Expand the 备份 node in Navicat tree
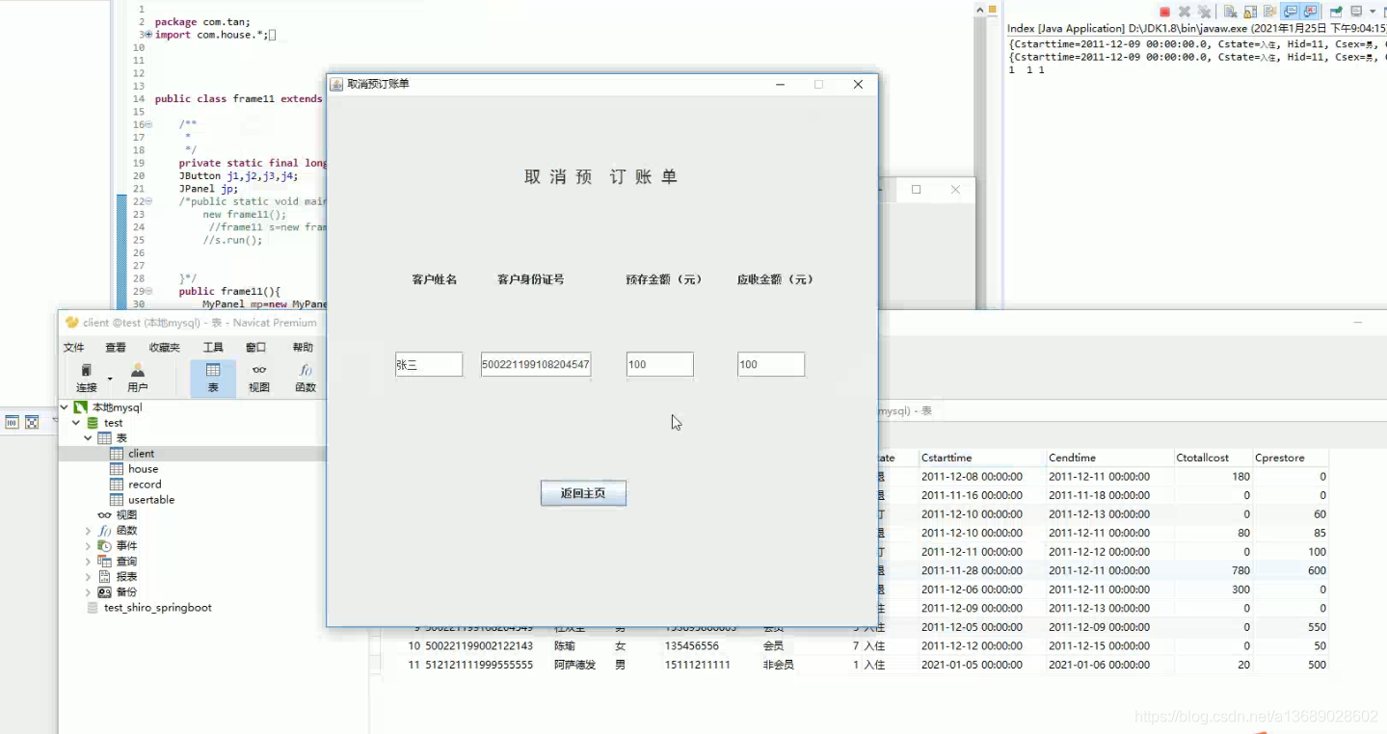1387x734 pixels. point(88,592)
